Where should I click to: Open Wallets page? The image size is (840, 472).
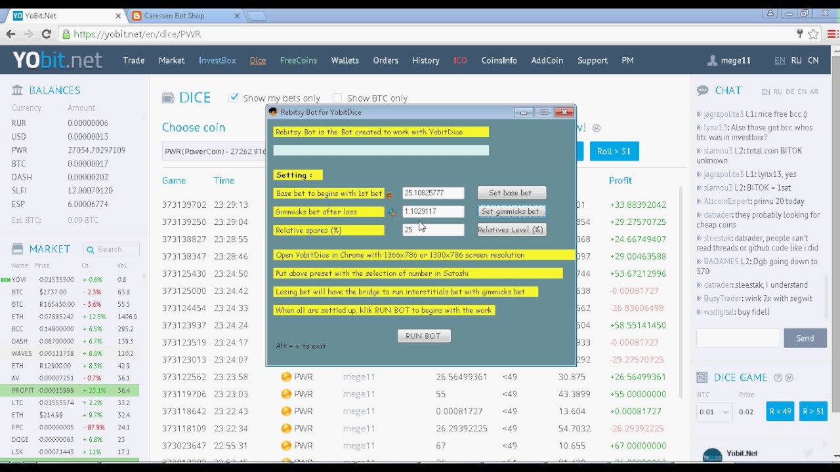(x=345, y=60)
